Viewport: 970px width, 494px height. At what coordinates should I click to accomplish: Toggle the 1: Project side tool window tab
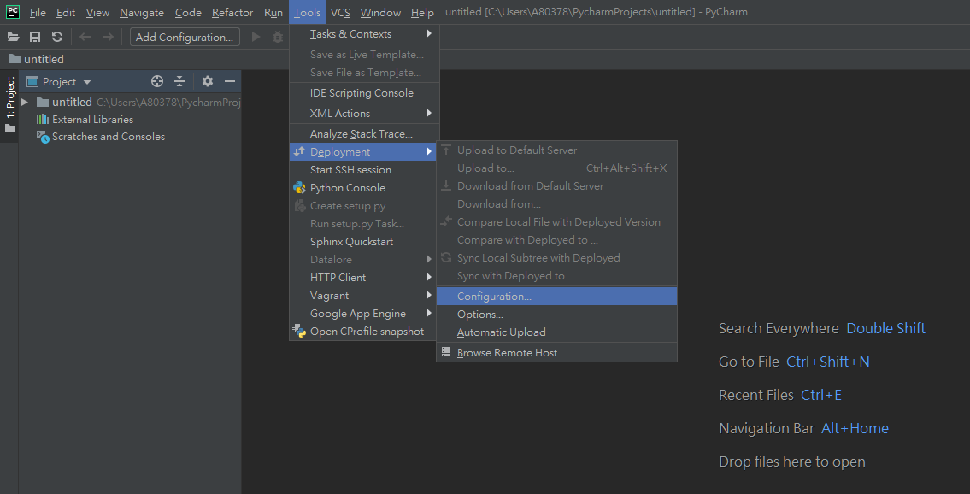9,105
